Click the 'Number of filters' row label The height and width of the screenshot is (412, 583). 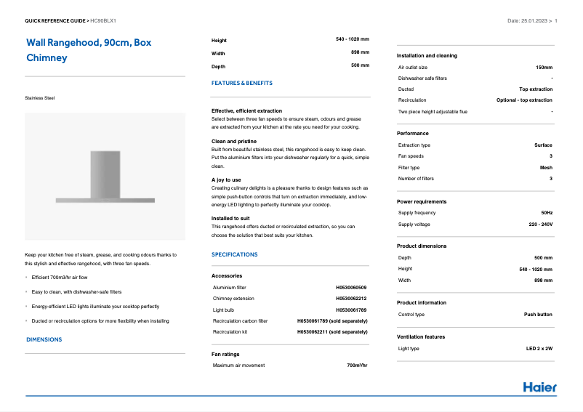point(416,178)
